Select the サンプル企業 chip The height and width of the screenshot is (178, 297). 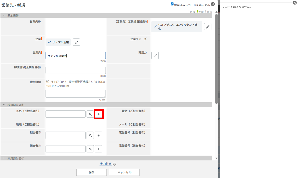pos(58,42)
